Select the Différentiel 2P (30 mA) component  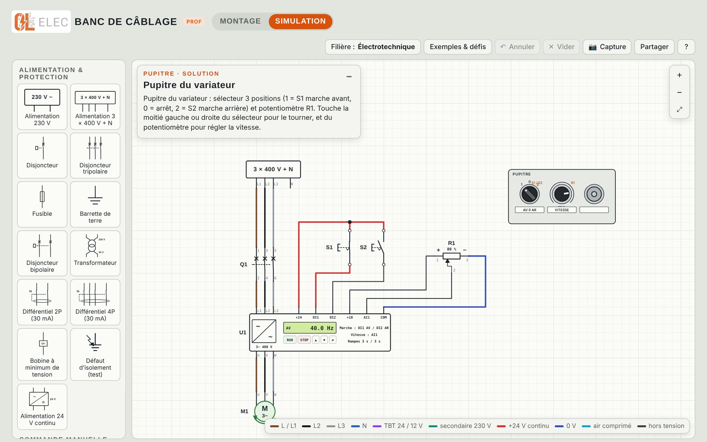tap(42, 302)
